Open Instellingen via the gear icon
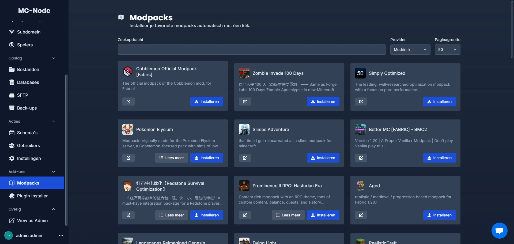The width and height of the screenshot is (514, 244). point(12,158)
